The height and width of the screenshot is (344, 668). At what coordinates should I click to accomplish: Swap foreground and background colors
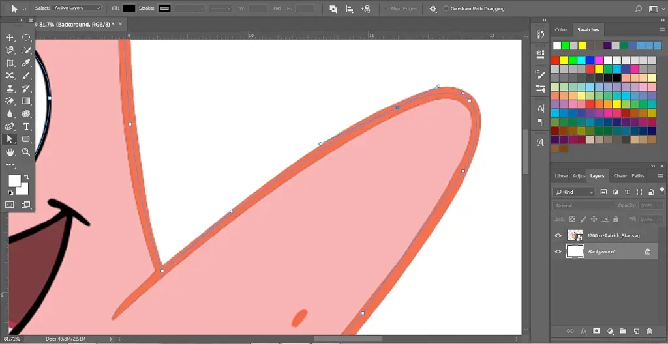(27, 177)
